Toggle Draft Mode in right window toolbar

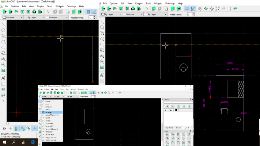(193, 9)
